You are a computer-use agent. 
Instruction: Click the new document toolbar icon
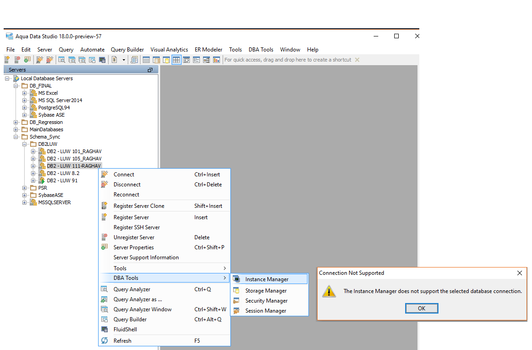point(115,60)
